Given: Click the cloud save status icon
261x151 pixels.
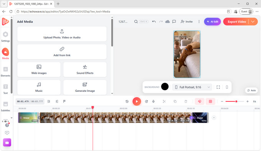Looking at the screenshot, I should point(167,22).
